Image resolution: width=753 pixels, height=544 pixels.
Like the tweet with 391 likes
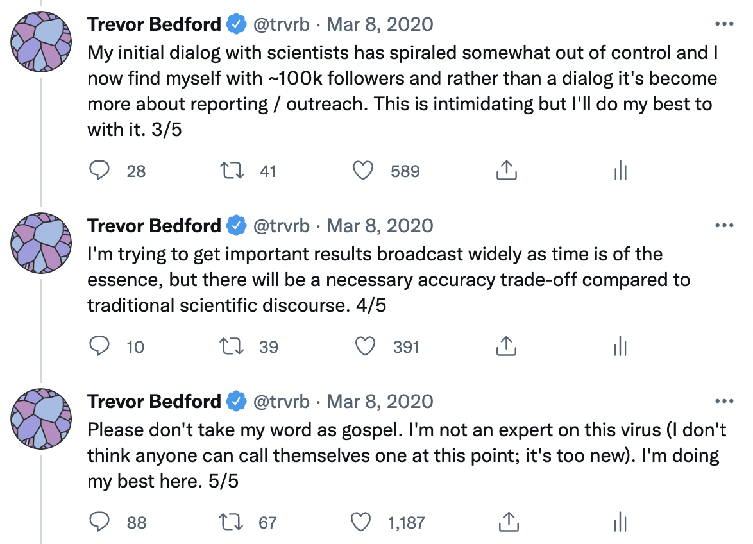[364, 346]
